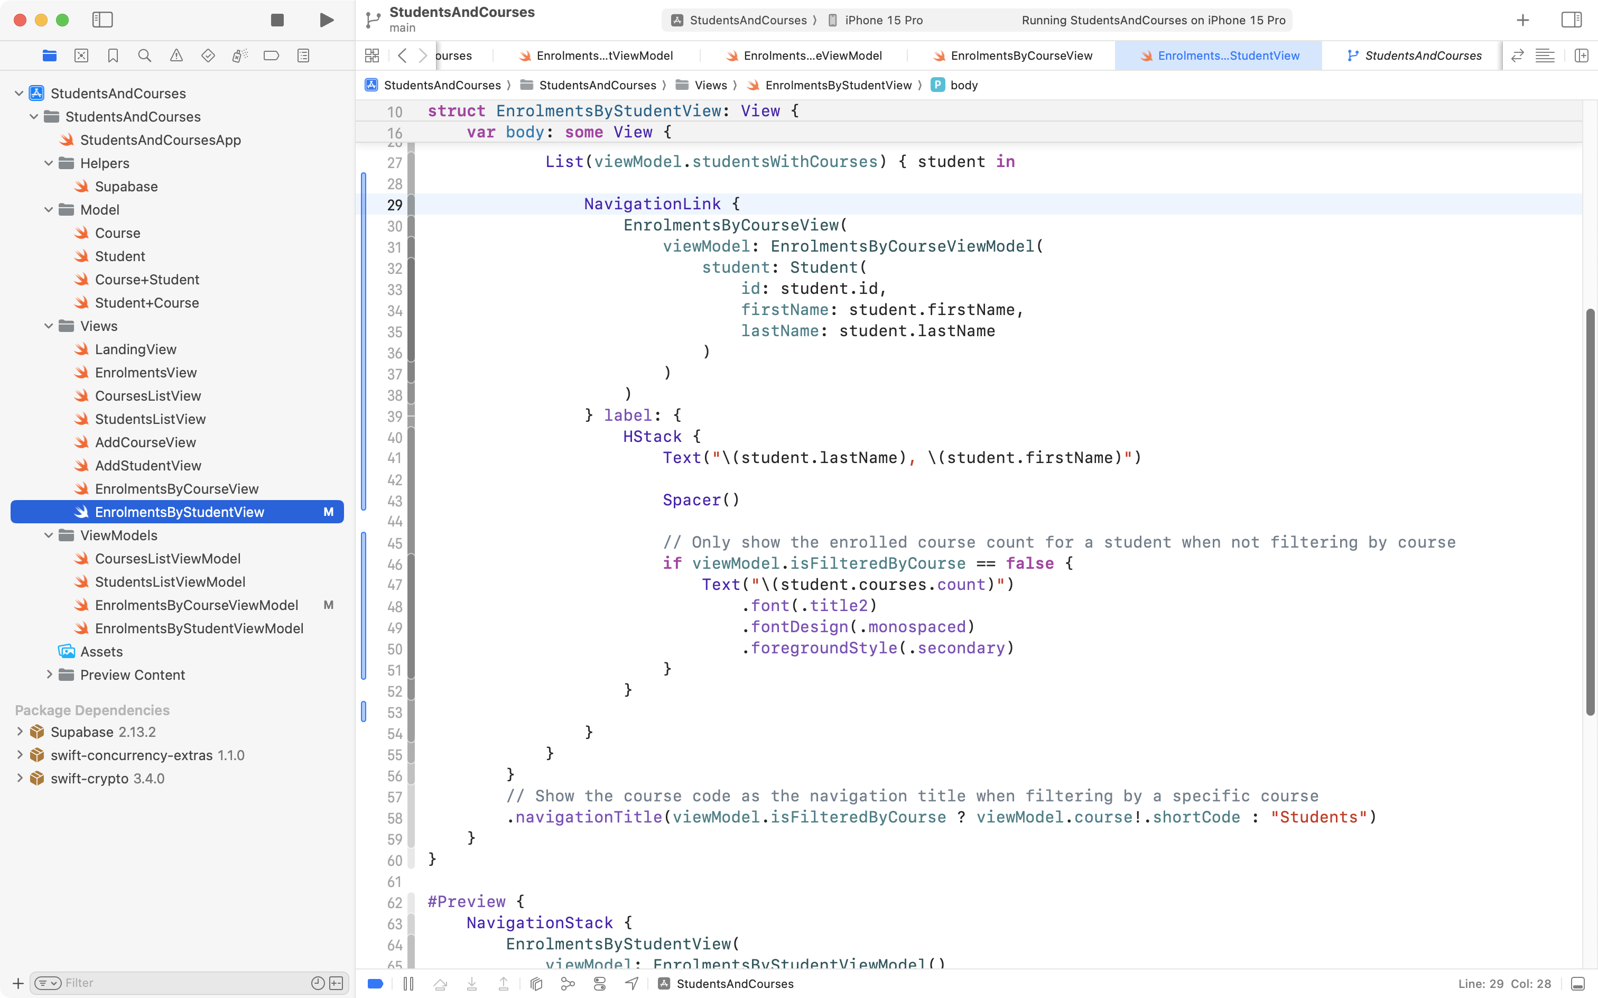
Task: Open the Report navigator
Action: pos(303,56)
